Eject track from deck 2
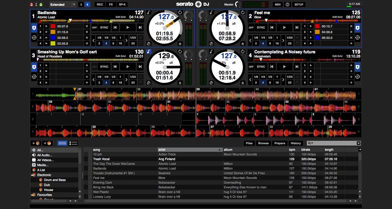 (243, 43)
